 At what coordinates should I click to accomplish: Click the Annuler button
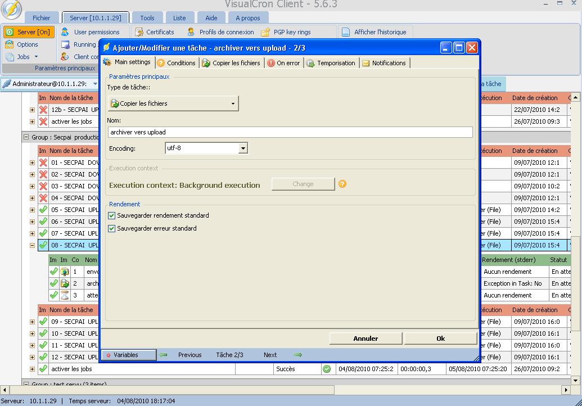point(366,339)
